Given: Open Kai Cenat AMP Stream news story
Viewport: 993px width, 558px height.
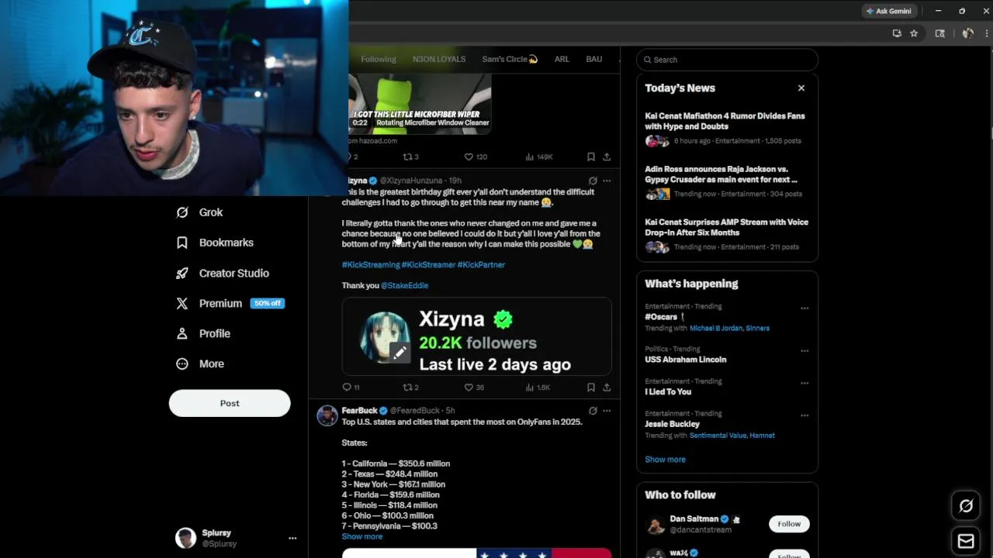Looking at the screenshot, I should 726,235.
